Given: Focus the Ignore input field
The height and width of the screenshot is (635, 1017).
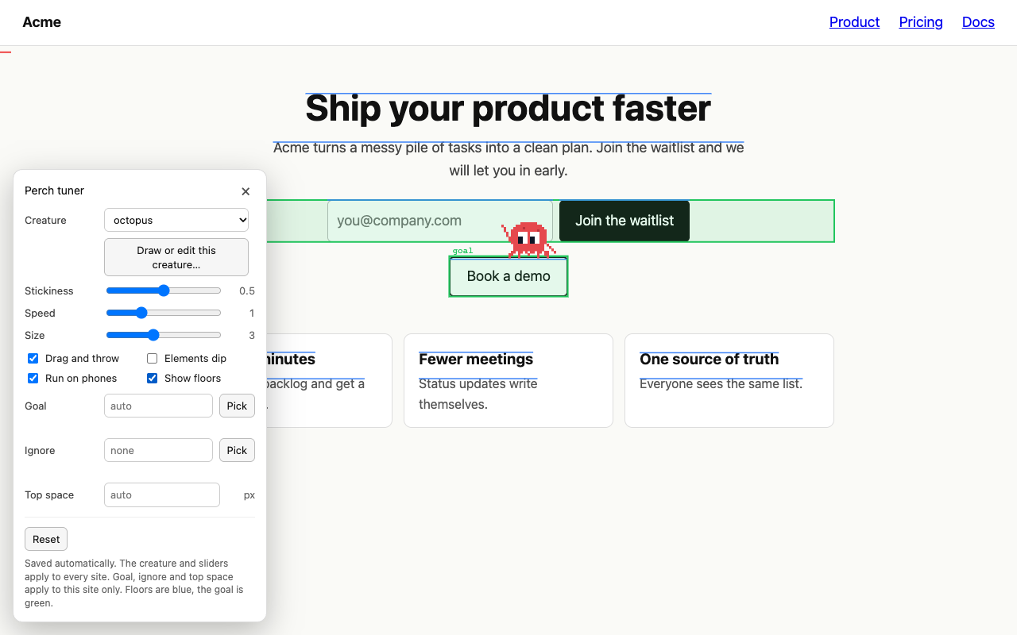Looking at the screenshot, I should click(x=158, y=450).
